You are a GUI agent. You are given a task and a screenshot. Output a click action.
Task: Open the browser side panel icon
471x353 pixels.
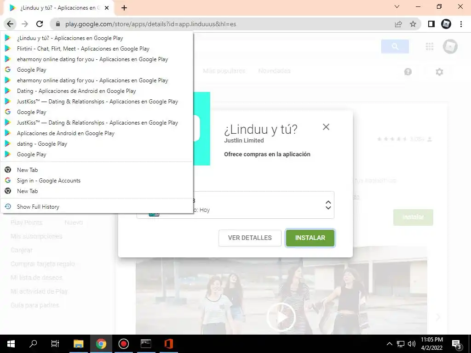tap(431, 24)
